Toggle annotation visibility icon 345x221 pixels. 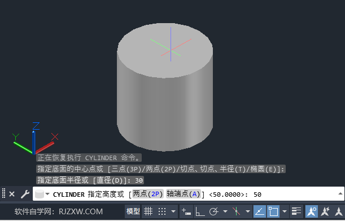click(312, 211)
